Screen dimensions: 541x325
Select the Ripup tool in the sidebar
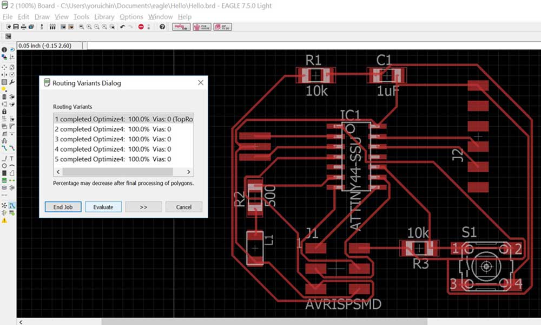tap(12, 147)
